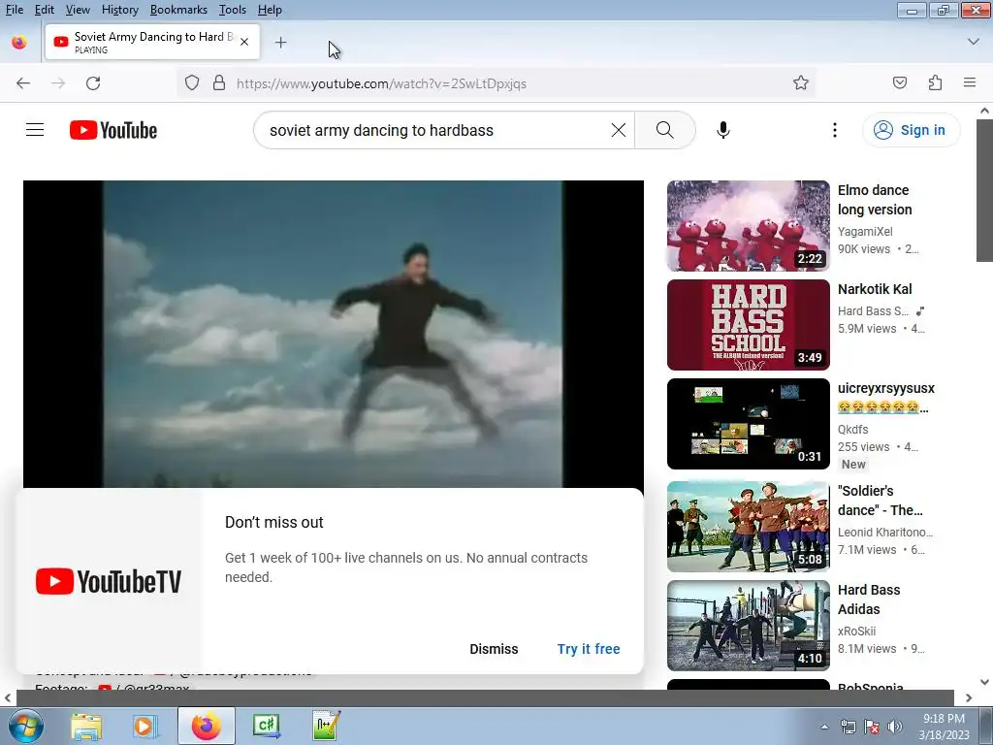This screenshot has width=993, height=745.
Task: Show site security padlock info
Action: pos(219,83)
